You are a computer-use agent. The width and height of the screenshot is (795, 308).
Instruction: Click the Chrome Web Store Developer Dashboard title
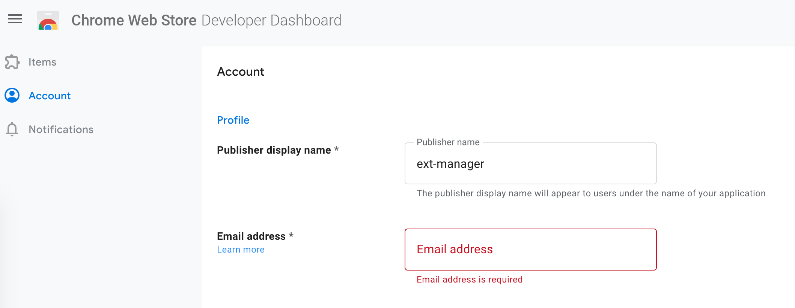tap(206, 20)
